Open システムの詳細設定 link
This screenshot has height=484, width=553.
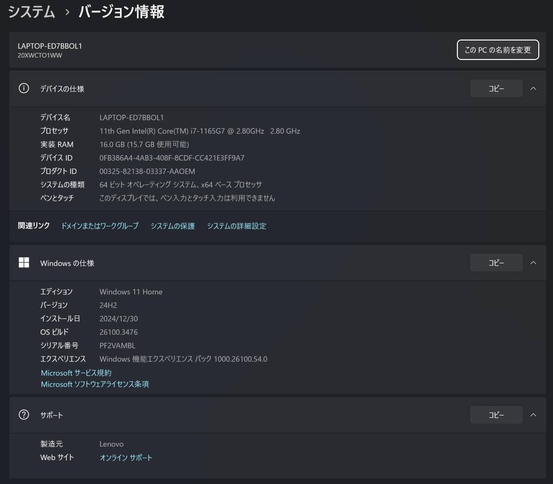tap(236, 226)
